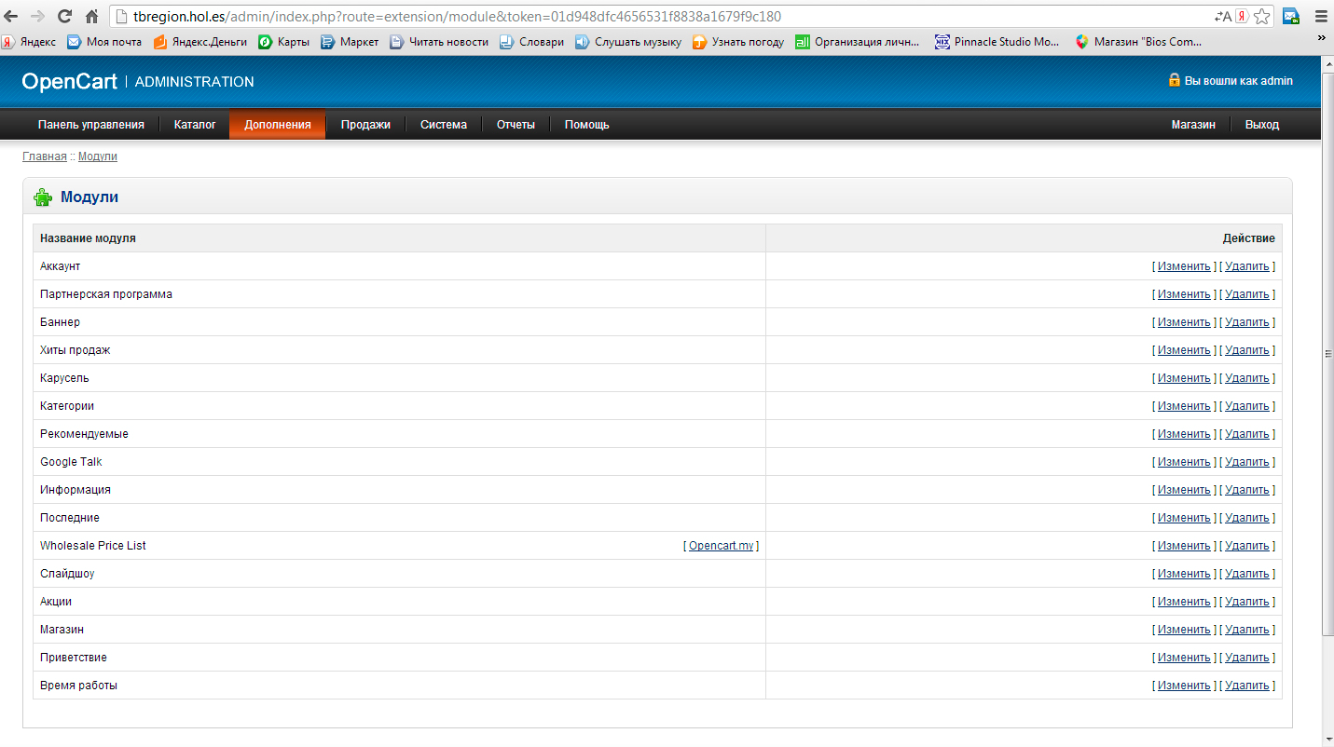Click Удалить for the Баннер module

point(1247,322)
